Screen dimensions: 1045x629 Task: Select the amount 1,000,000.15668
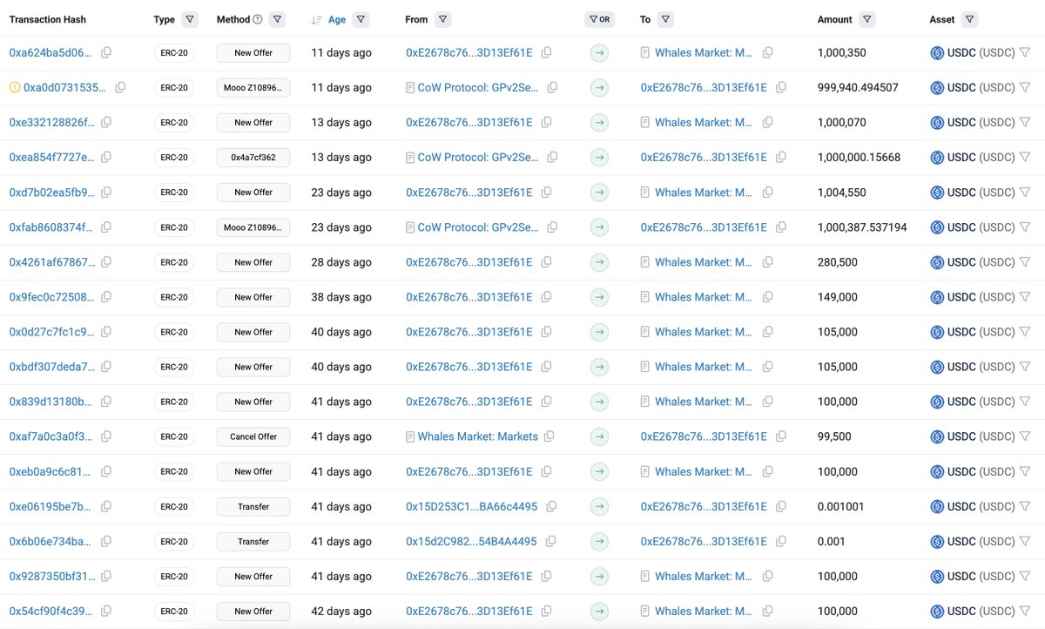[x=859, y=158]
